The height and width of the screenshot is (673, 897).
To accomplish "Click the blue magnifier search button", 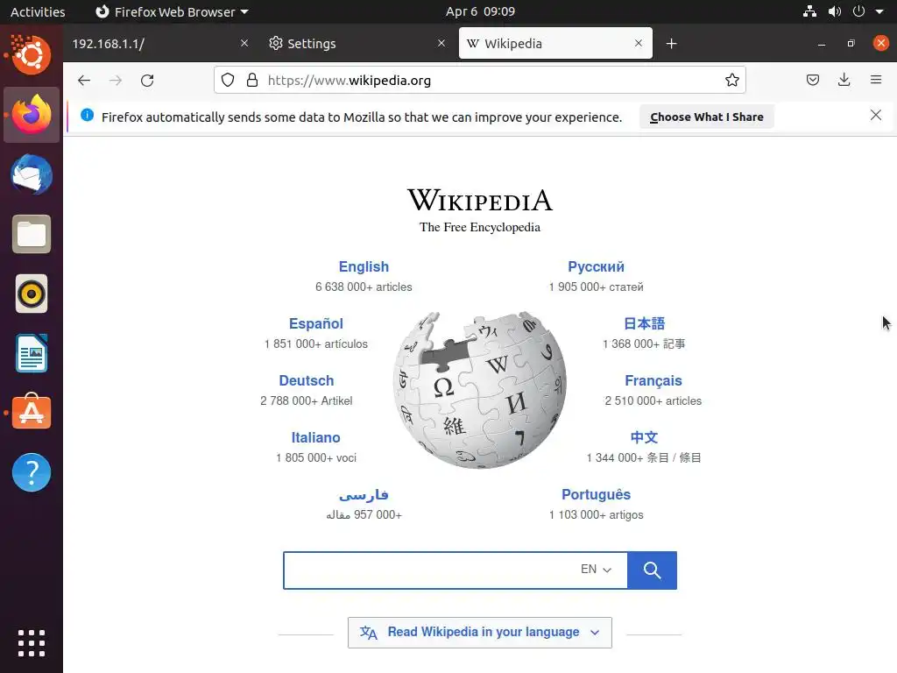I will point(652,570).
